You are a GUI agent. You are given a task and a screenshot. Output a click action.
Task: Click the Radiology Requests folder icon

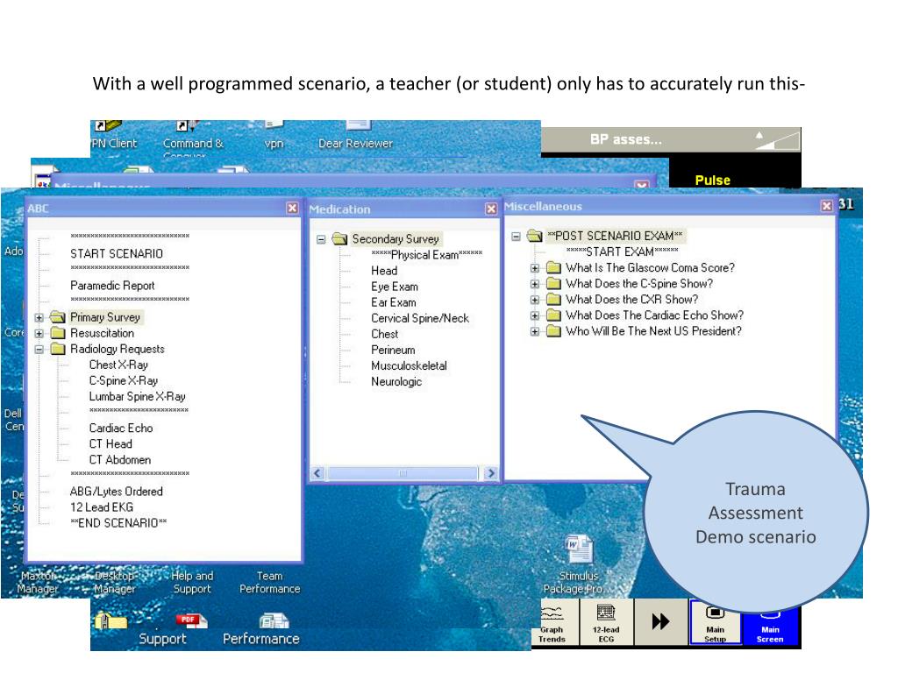[x=57, y=349]
